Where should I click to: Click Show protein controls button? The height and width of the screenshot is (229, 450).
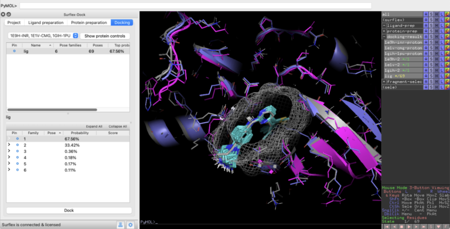coord(105,36)
